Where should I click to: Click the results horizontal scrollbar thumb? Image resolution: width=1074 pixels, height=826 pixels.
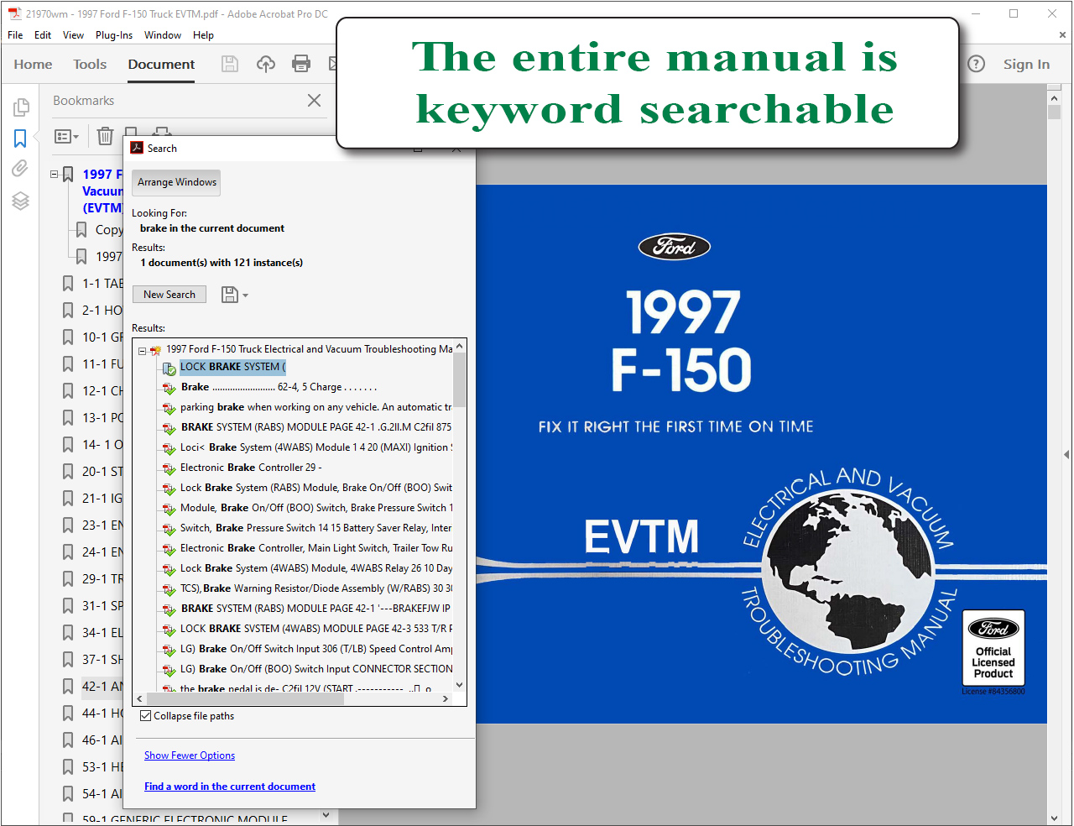[245, 698]
